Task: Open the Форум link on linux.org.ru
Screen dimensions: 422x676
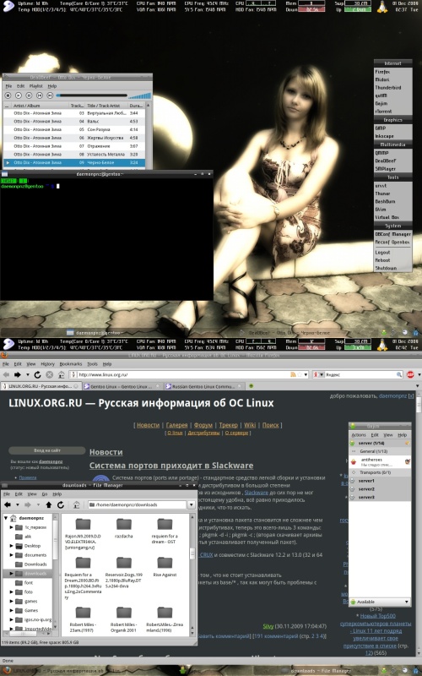Action: (x=203, y=425)
